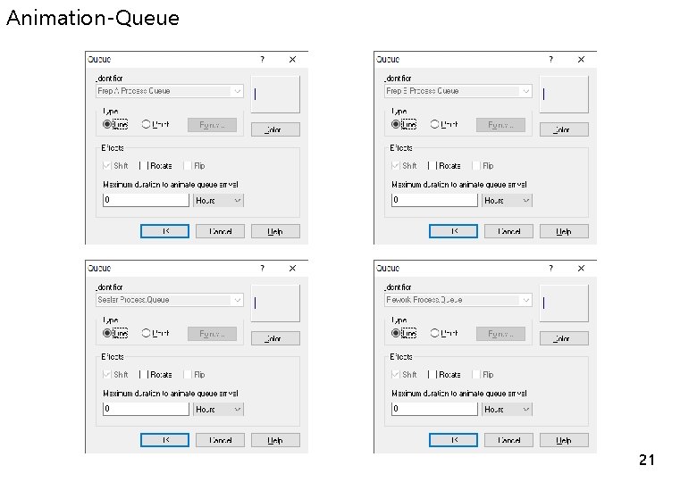Click Help button in Sealer Queue dialog
The height and width of the screenshot is (482, 697).
coord(275,440)
